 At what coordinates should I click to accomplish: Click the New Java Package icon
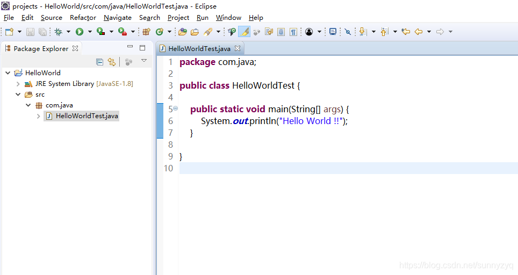point(146,32)
